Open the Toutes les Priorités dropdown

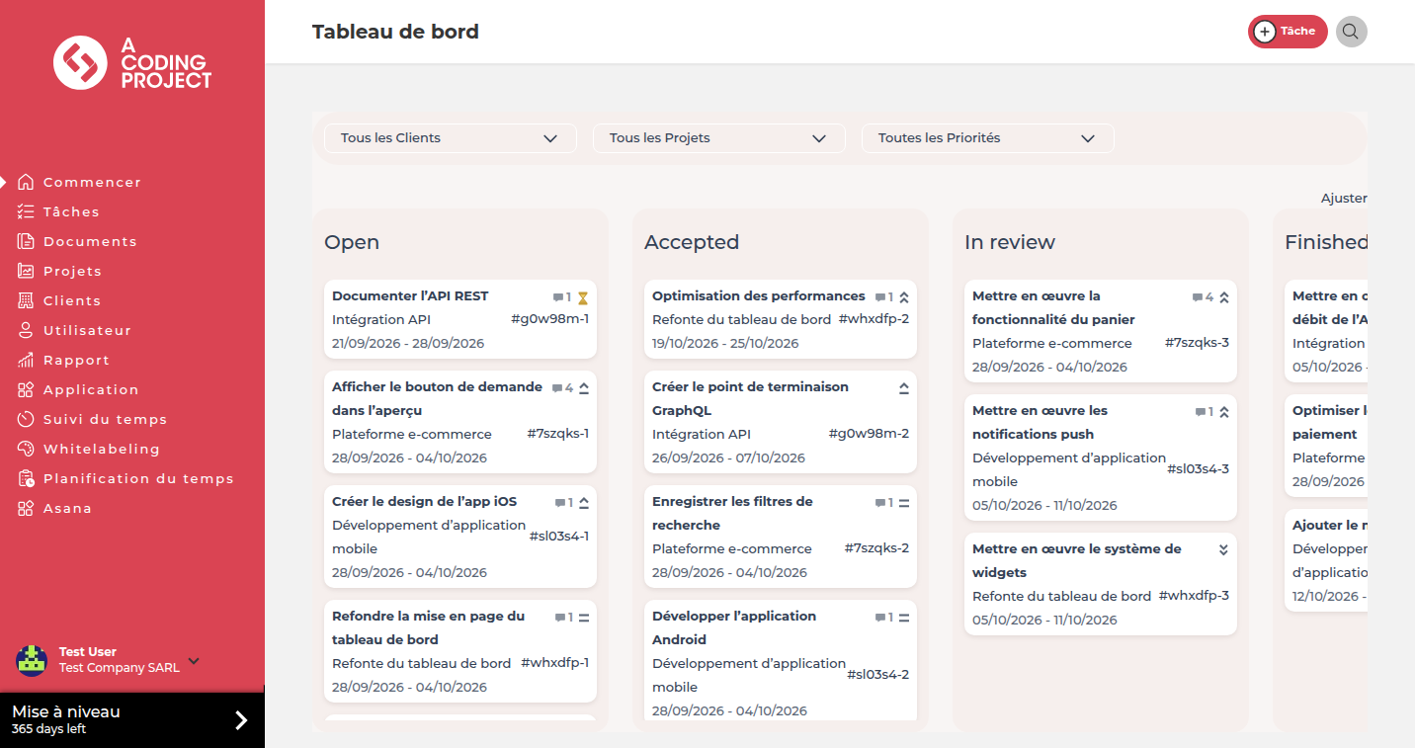point(988,138)
